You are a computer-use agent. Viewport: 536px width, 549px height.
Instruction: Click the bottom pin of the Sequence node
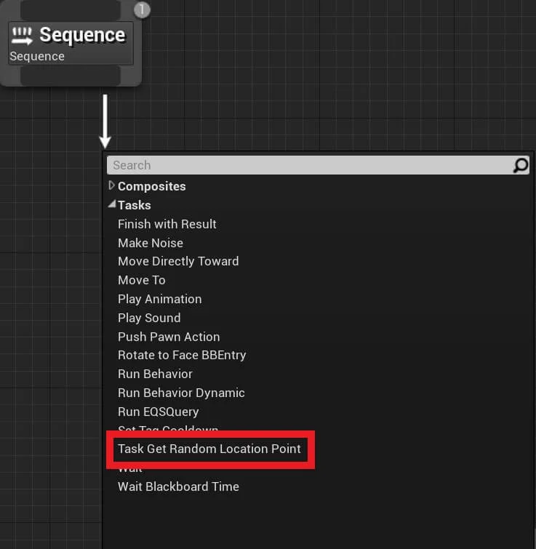(x=71, y=76)
